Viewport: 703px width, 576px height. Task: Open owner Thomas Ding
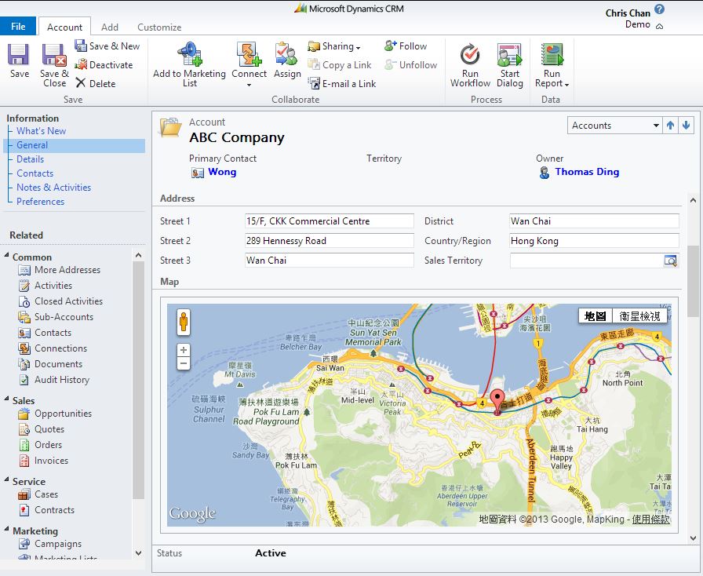pyautogui.click(x=587, y=172)
